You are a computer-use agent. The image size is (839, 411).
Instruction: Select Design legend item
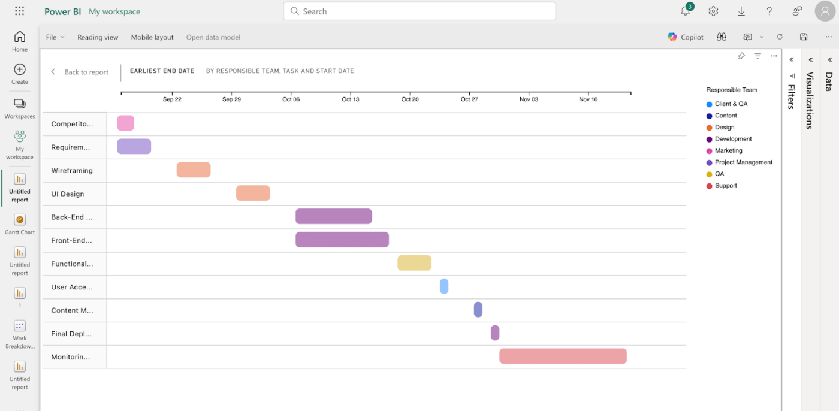pyautogui.click(x=720, y=128)
